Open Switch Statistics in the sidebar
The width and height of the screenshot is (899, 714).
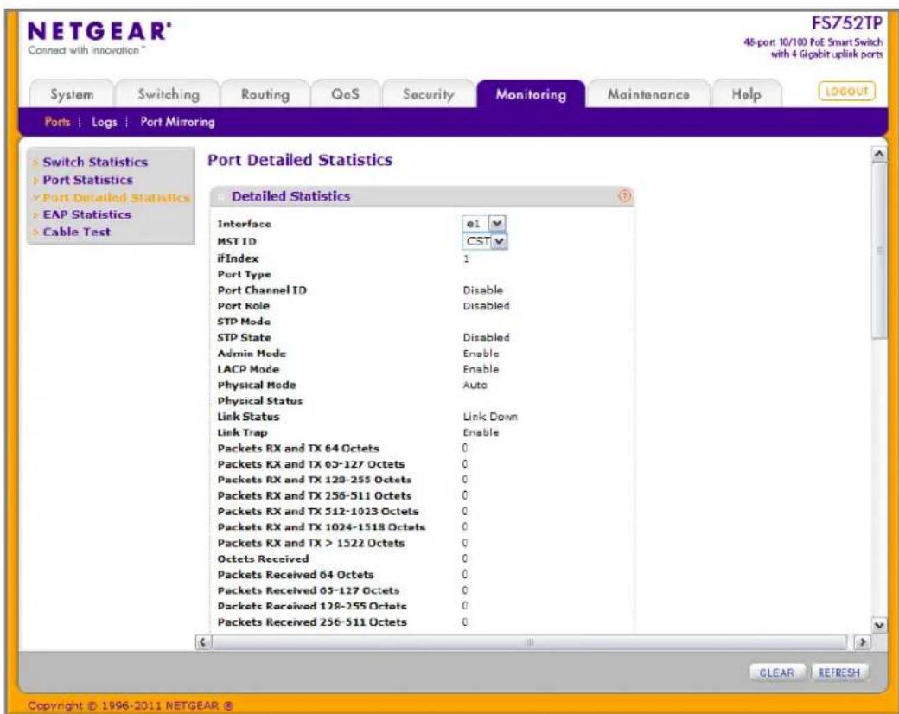(95, 162)
